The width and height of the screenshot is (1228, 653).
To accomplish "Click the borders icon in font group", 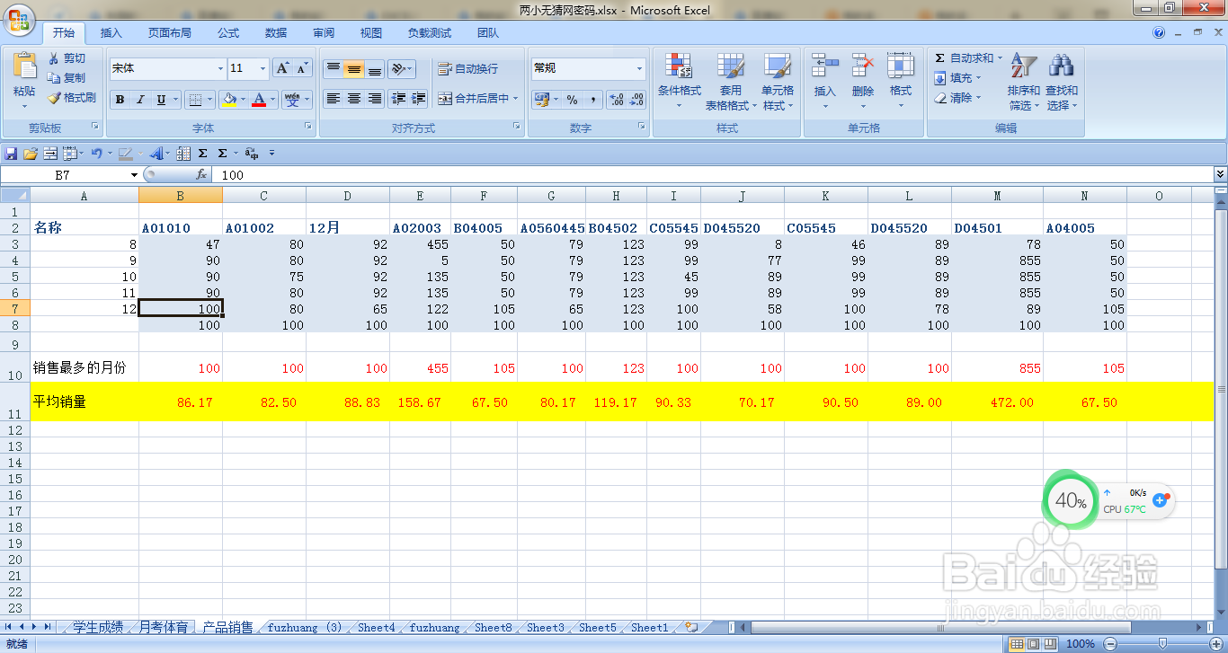I will coord(194,100).
